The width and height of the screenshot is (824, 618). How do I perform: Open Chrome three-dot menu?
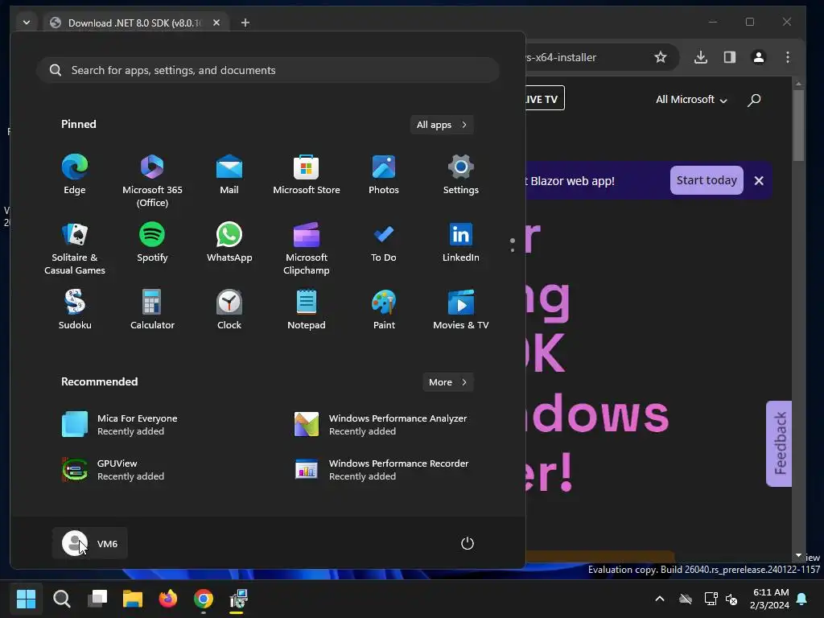point(787,57)
